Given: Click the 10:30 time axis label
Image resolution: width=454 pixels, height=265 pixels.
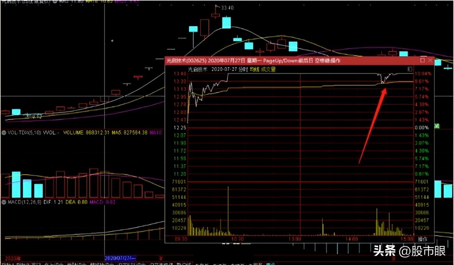Looking at the screenshot, I should pos(238,239).
